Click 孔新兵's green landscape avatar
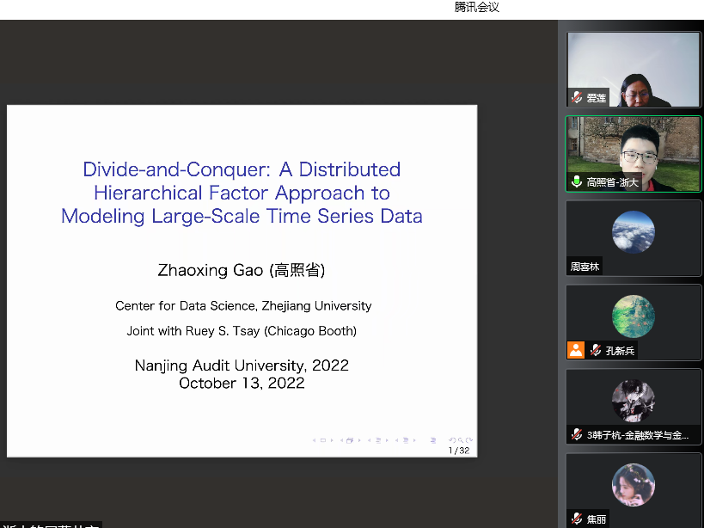 (634, 316)
